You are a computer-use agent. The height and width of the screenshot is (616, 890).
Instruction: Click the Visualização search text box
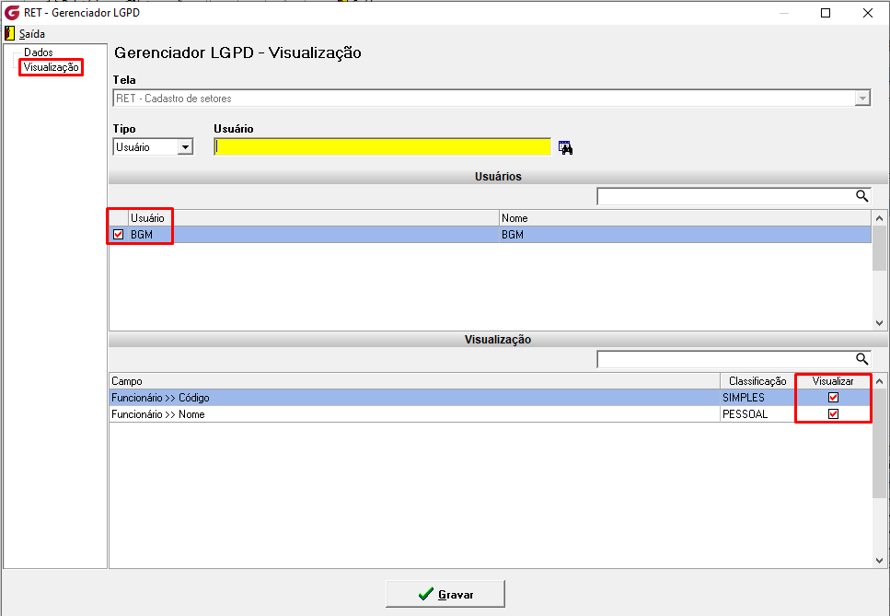coord(726,359)
